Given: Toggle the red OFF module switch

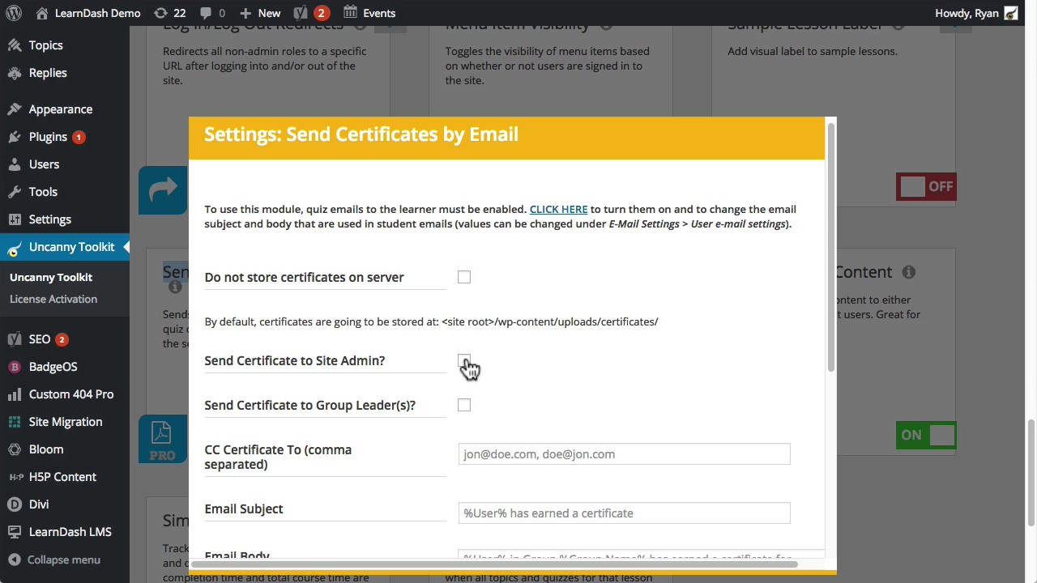Looking at the screenshot, I should (926, 187).
